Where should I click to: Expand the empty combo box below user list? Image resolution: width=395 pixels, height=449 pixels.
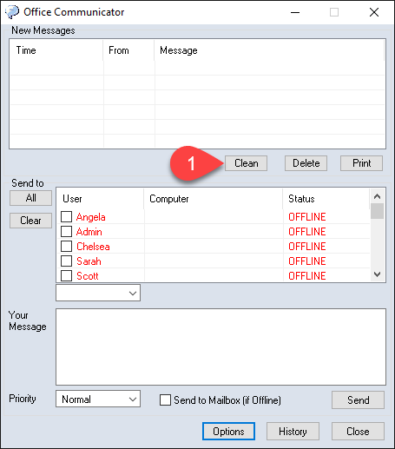click(x=98, y=293)
